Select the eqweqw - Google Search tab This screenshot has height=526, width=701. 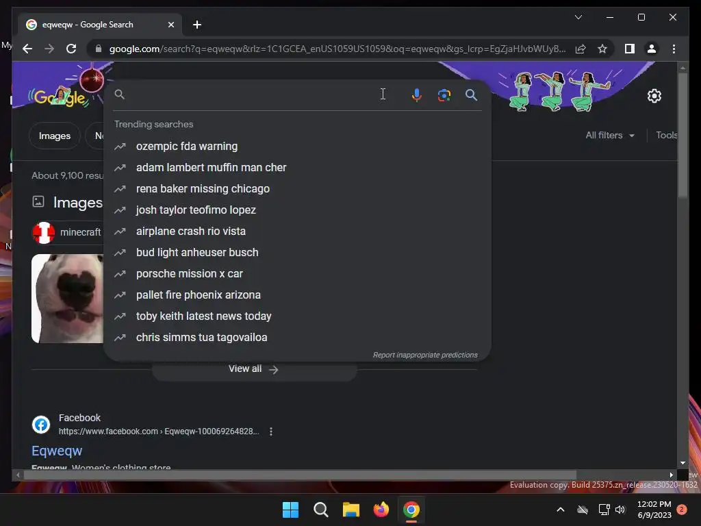click(100, 25)
